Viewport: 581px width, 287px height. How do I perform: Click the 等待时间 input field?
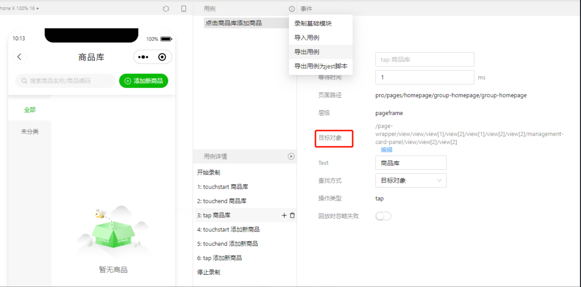coord(424,77)
